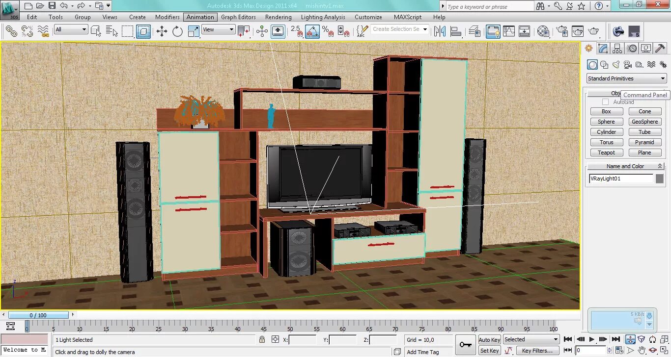The image size is (671, 357).
Task: Open Select by Name list tool
Action: pyautogui.click(x=112, y=31)
